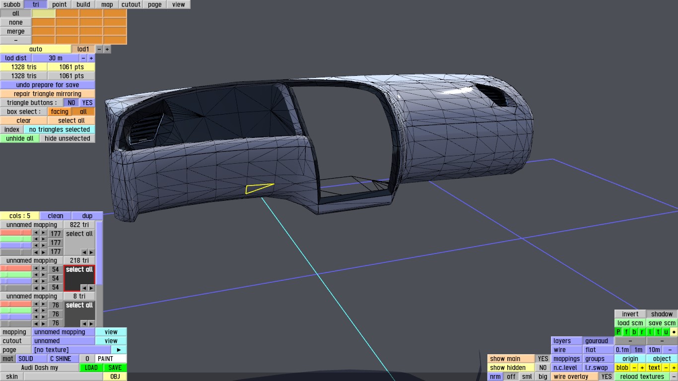The image size is (678, 381).
Task: Decrease blob size with its minus button
Action: point(634,368)
